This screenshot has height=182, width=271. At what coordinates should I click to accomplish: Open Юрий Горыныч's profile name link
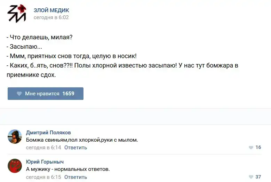[45, 162]
